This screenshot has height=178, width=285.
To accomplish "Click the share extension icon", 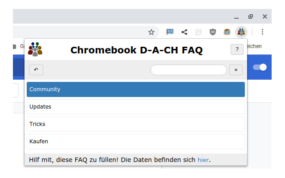I will coord(184,32).
